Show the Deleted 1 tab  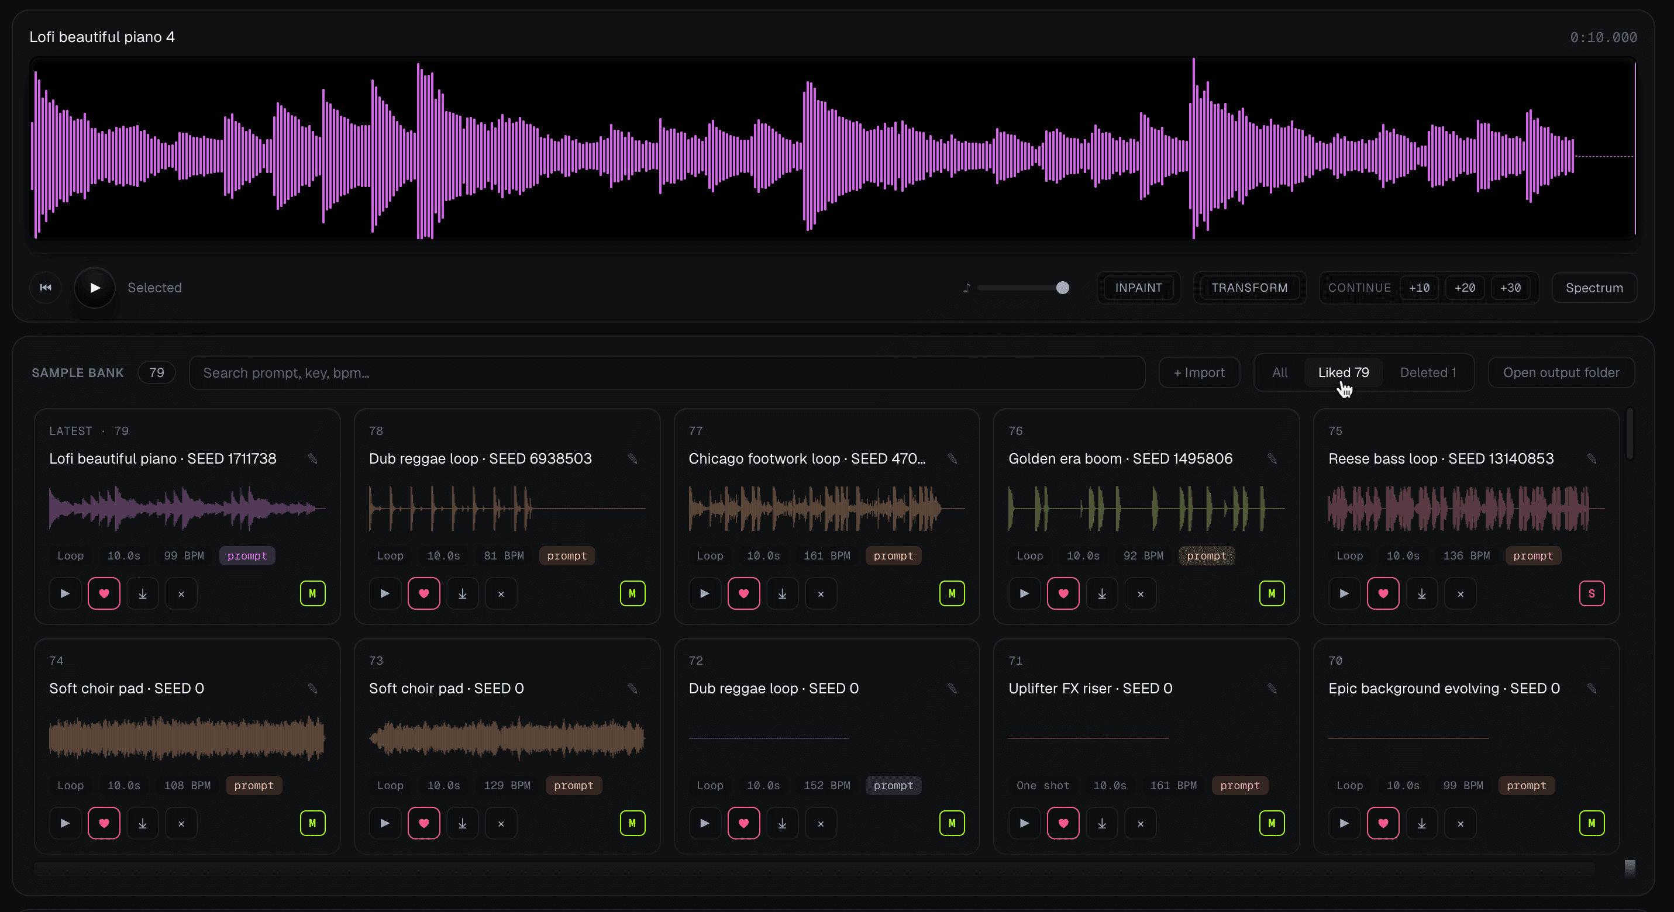pyautogui.click(x=1428, y=373)
